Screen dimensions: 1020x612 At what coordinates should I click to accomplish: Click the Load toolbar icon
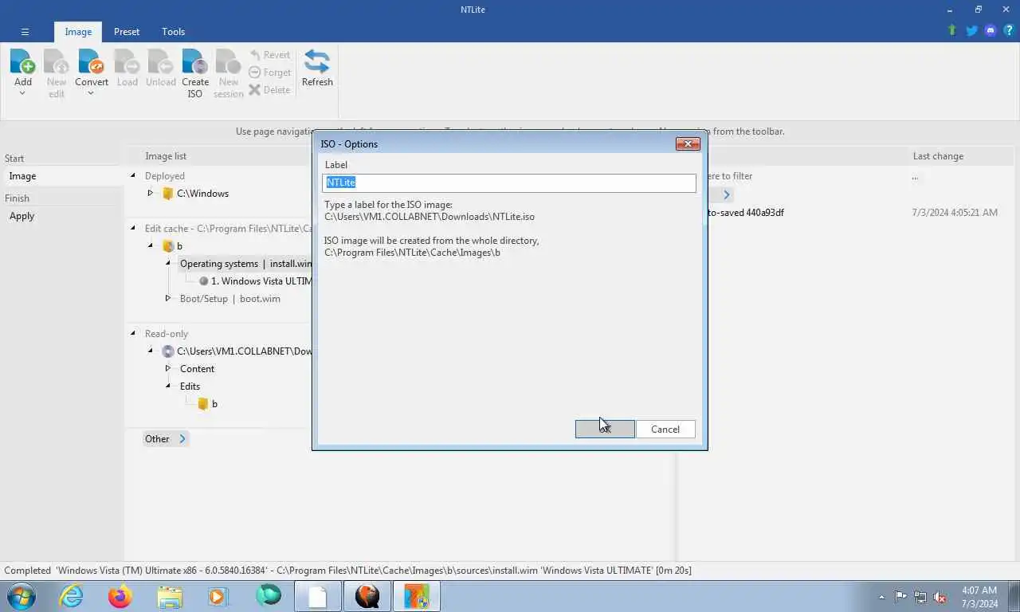(127, 62)
